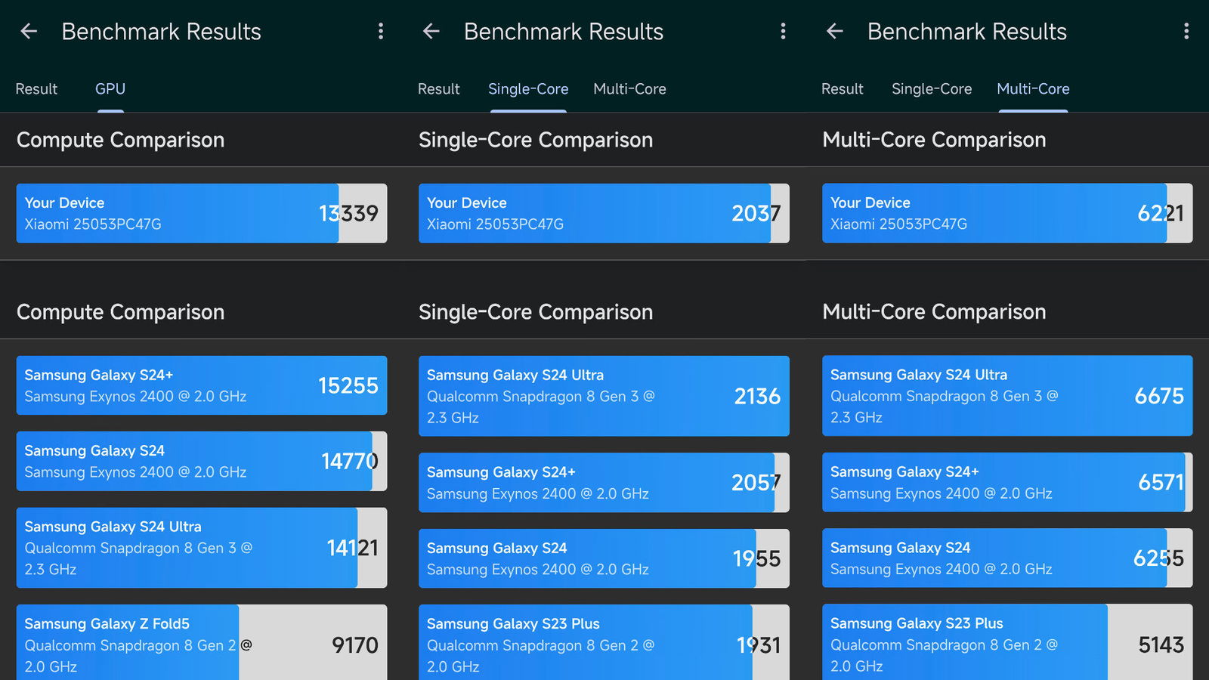Screen dimensions: 1209x680
Task: Select Galaxy S24 single-core score 1955
Action: (x=604, y=558)
